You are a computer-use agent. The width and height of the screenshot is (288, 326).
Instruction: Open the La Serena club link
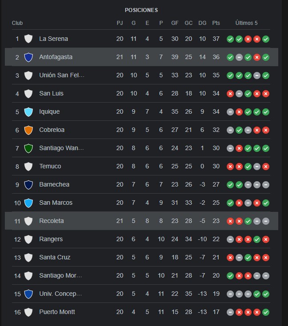(54, 39)
